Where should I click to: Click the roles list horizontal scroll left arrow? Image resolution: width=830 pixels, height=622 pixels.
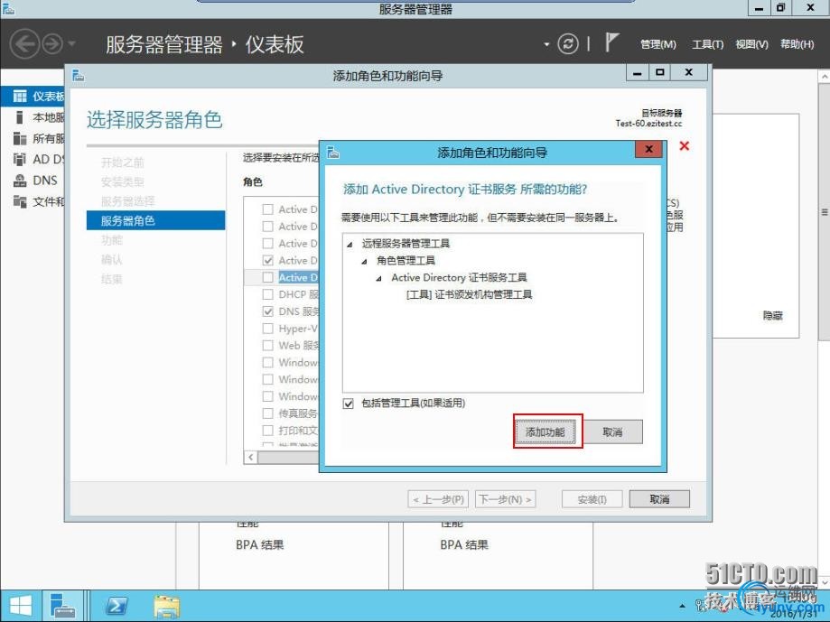coord(251,457)
